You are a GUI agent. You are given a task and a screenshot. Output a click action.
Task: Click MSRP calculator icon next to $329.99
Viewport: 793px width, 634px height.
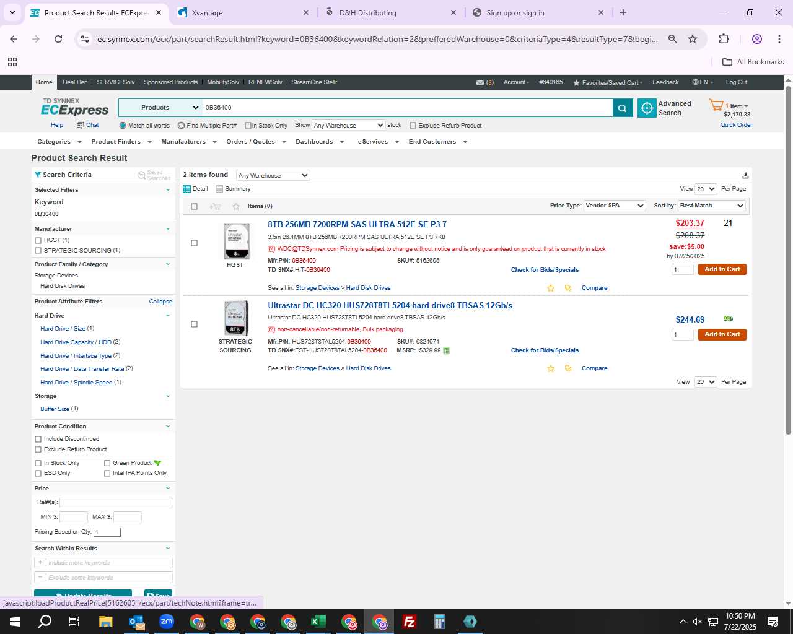446,350
